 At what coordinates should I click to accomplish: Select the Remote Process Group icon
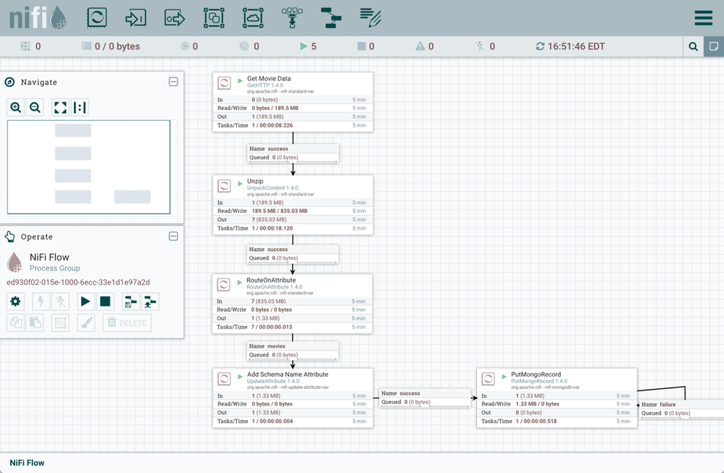[x=253, y=18]
